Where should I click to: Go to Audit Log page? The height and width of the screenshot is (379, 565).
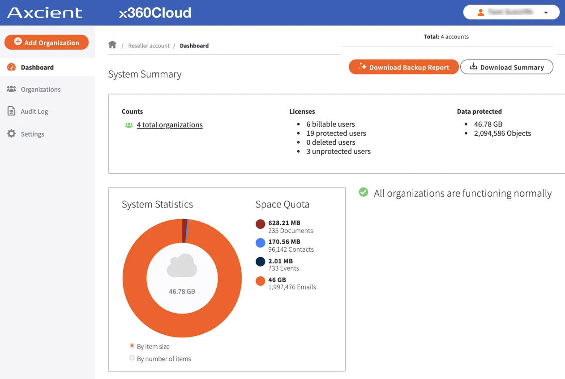34,111
